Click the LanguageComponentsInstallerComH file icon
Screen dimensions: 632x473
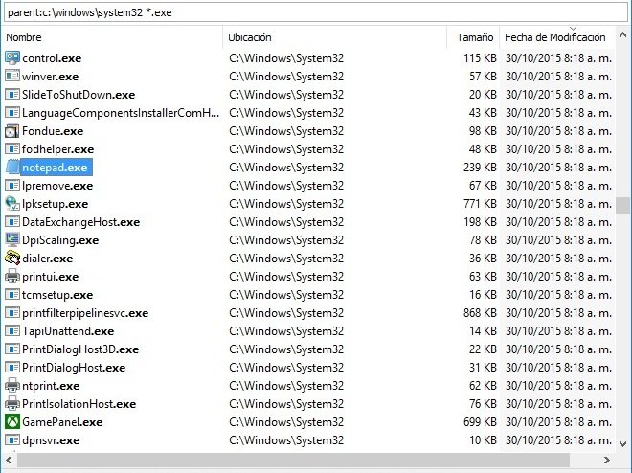tap(12, 112)
